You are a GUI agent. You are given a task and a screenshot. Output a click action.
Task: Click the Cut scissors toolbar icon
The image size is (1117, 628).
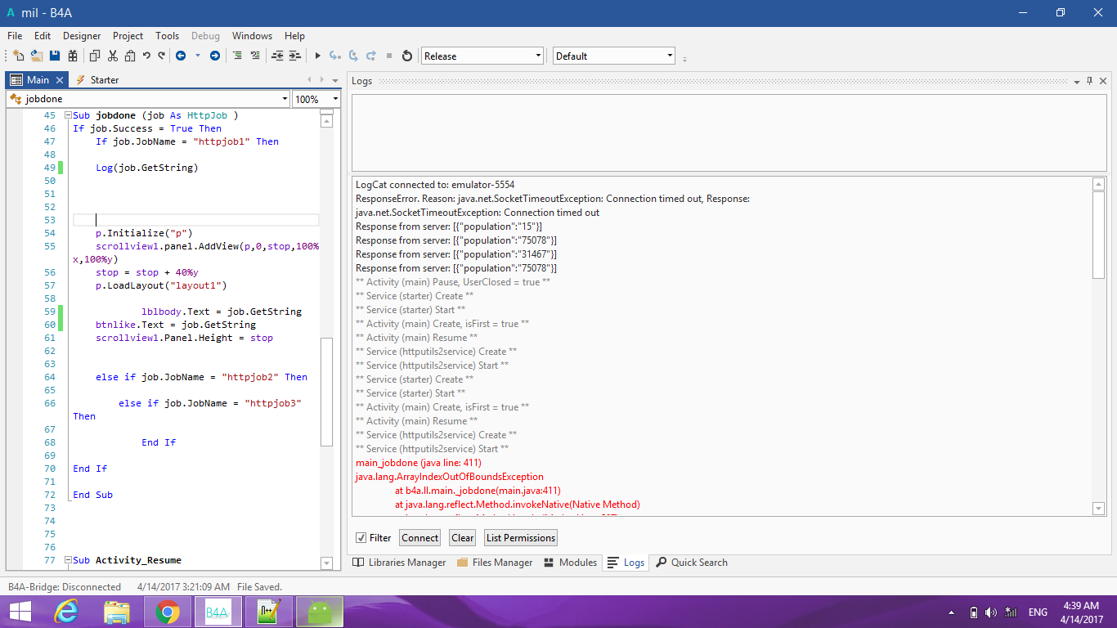(112, 56)
